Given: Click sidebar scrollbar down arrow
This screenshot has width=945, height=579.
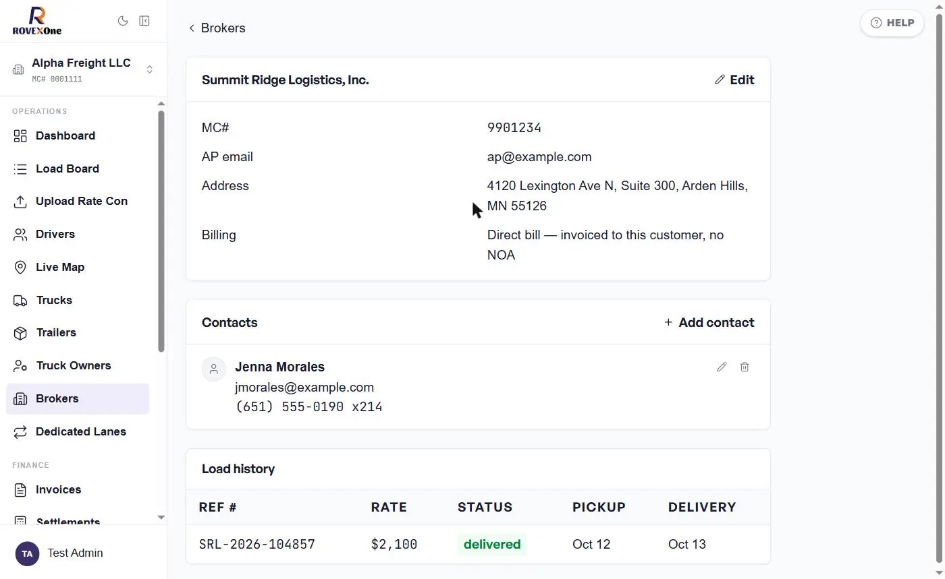Looking at the screenshot, I should pos(161,518).
